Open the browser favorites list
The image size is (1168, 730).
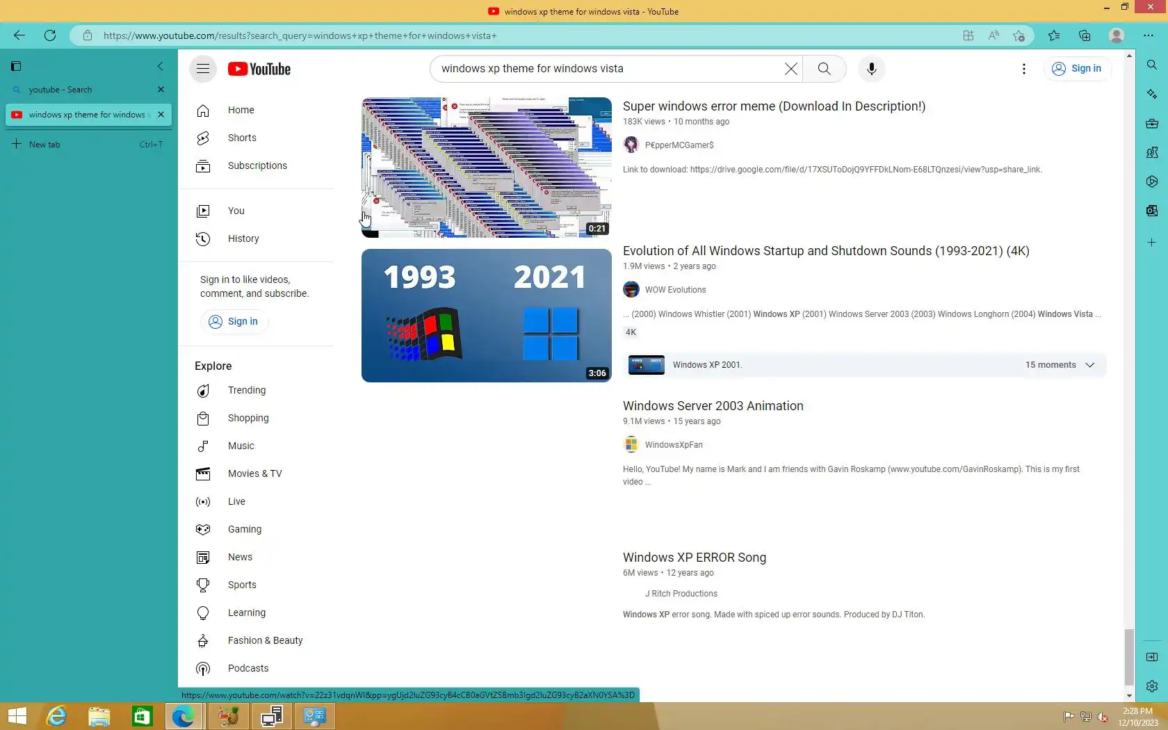click(1054, 35)
